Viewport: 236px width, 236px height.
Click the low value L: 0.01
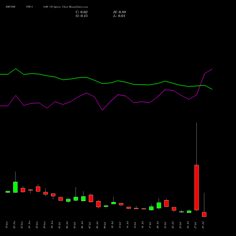119,16
